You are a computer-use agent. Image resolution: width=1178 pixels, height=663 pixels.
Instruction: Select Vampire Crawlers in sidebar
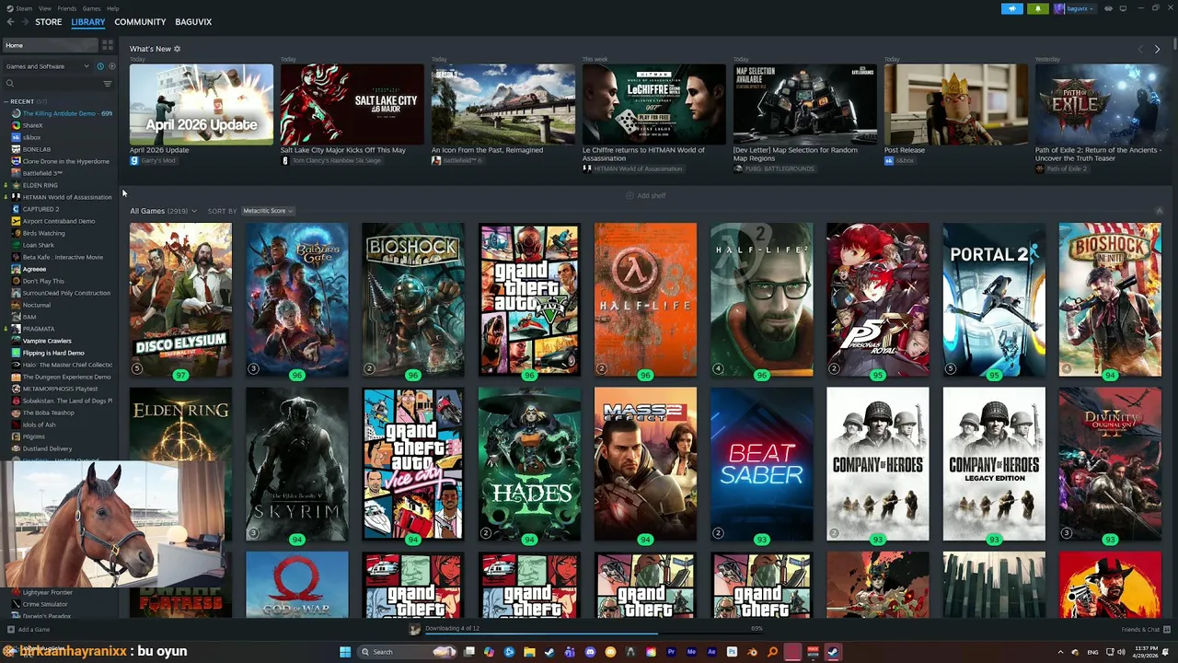tap(41, 341)
